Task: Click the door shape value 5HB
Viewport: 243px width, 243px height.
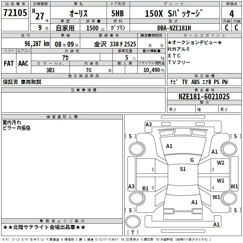Action: pos(118,13)
